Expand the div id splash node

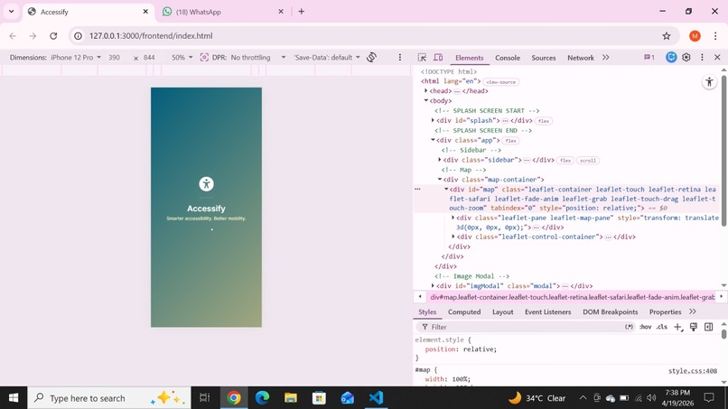point(433,120)
